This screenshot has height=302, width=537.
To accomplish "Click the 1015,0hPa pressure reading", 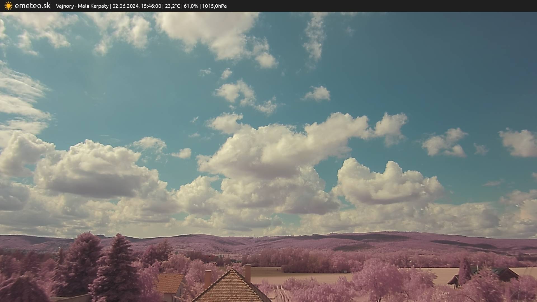I will (x=214, y=6).
